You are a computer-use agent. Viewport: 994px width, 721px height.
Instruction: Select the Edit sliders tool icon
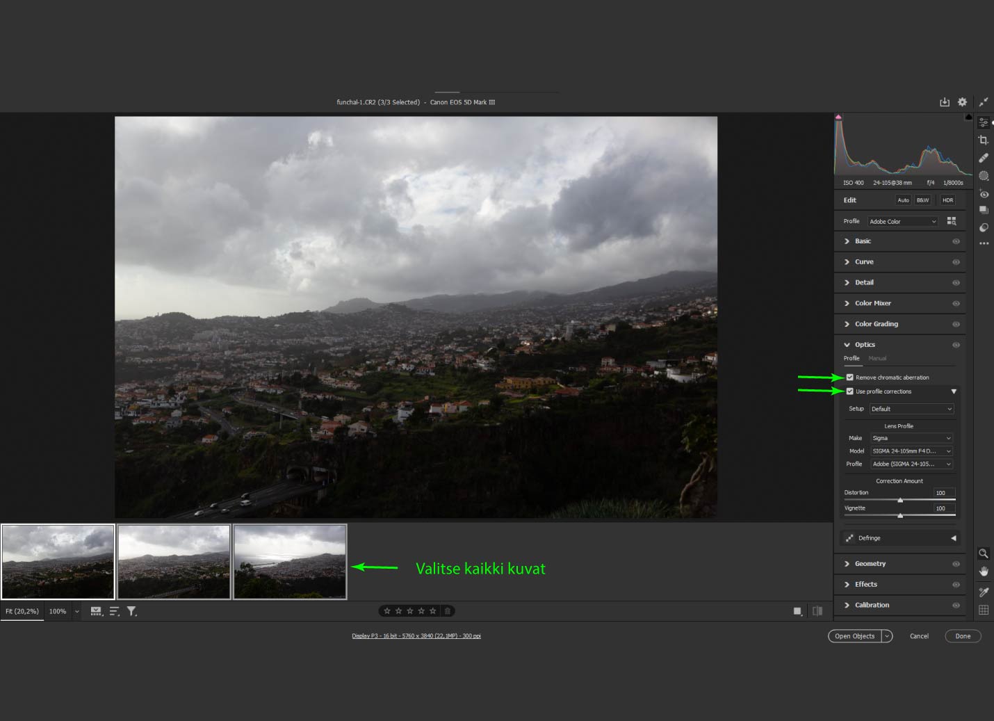(x=984, y=122)
